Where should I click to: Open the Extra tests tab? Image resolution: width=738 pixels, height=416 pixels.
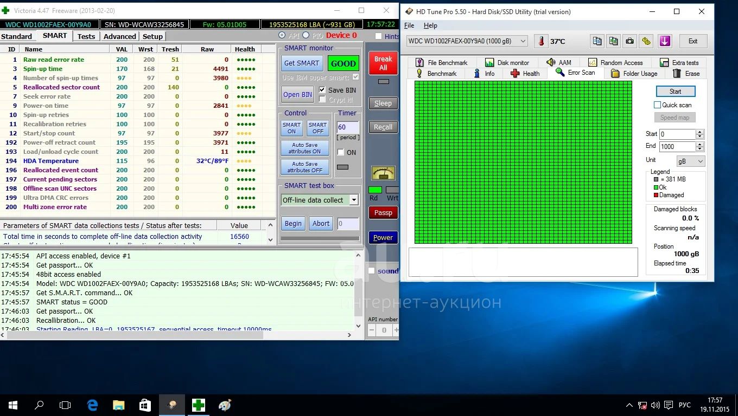[x=679, y=62]
